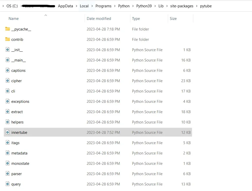Click the query Python file icon

[x=8, y=184]
